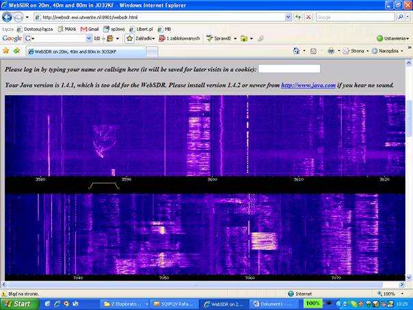Click the red Stop loading icon

pyautogui.click(x=309, y=17)
